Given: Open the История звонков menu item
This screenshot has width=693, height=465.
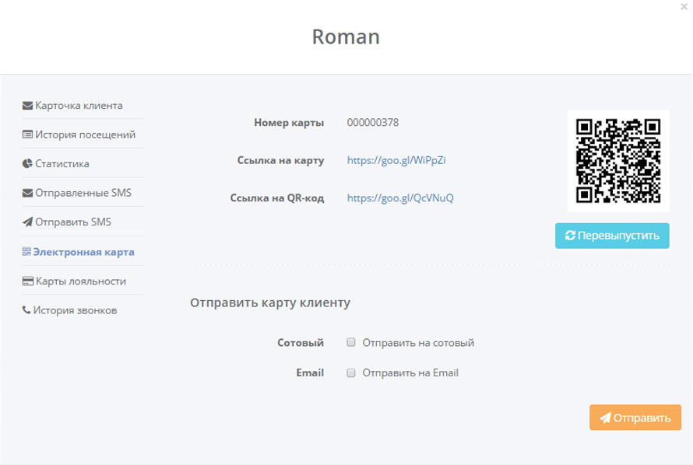Looking at the screenshot, I should [75, 311].
